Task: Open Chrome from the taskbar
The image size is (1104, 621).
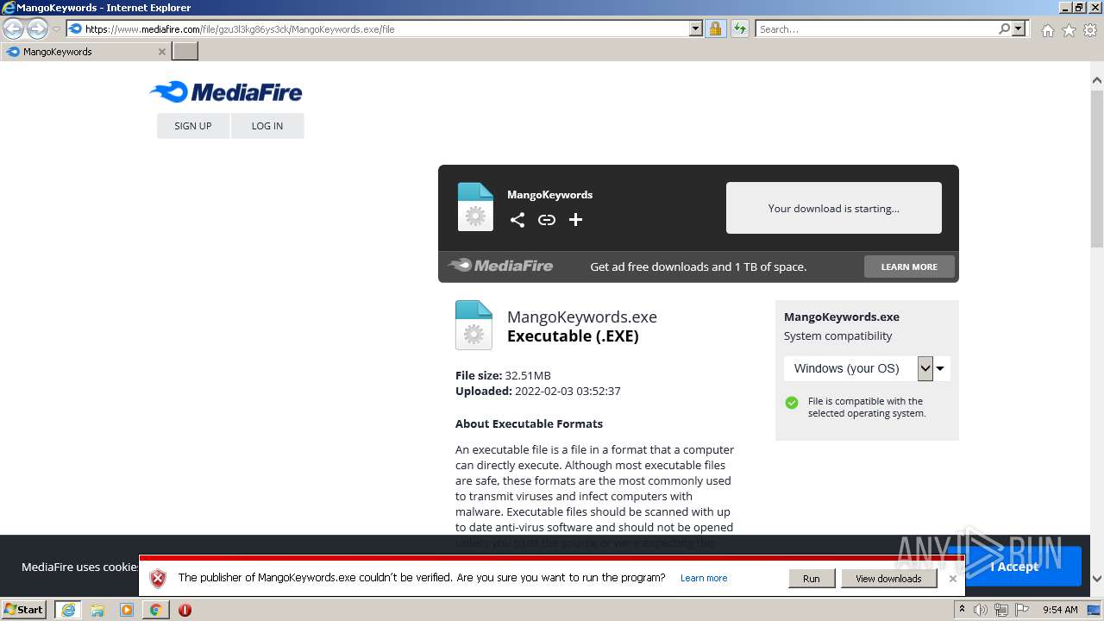Action: click(155, 610)
